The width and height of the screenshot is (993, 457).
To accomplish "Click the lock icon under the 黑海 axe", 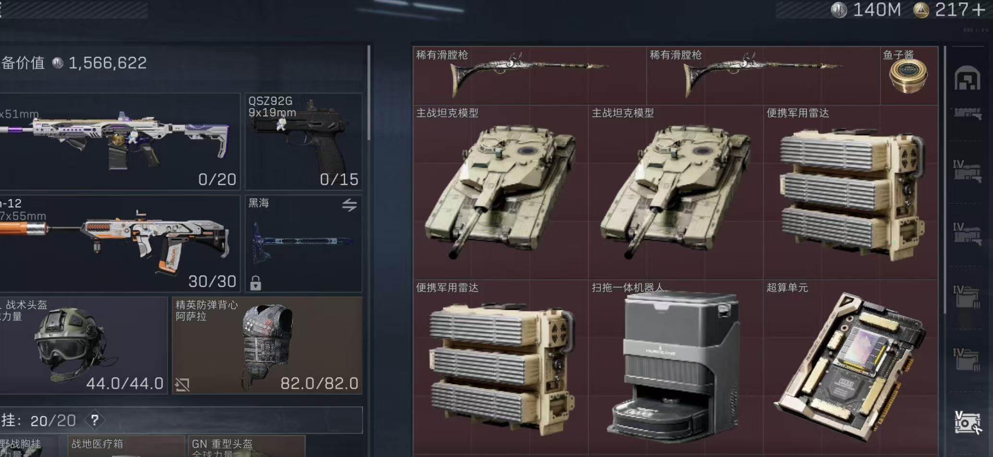I will [255, 283].
